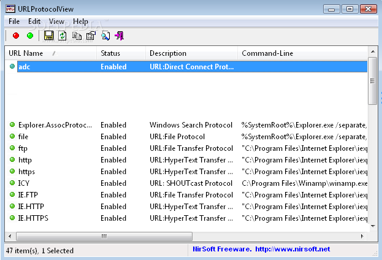The height and width of the screenshot is (260, 382).
Task: Select the ftp protocol name
Action: (23, 148)
